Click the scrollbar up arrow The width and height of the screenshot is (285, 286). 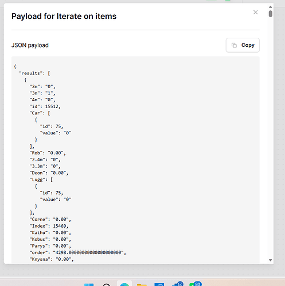270,7
